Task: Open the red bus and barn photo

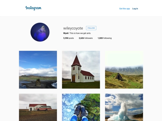Action: coord(38,107)
